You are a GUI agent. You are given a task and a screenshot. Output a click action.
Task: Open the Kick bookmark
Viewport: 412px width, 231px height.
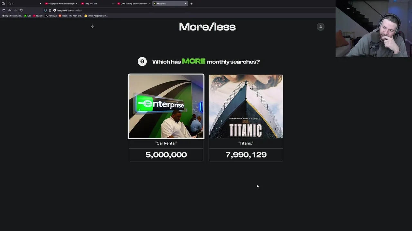pyautogui.click(x=28, y=16)
